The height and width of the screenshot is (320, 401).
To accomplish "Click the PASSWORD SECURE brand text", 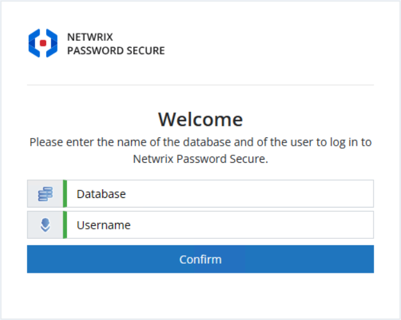I will click(x=116, y=50).
